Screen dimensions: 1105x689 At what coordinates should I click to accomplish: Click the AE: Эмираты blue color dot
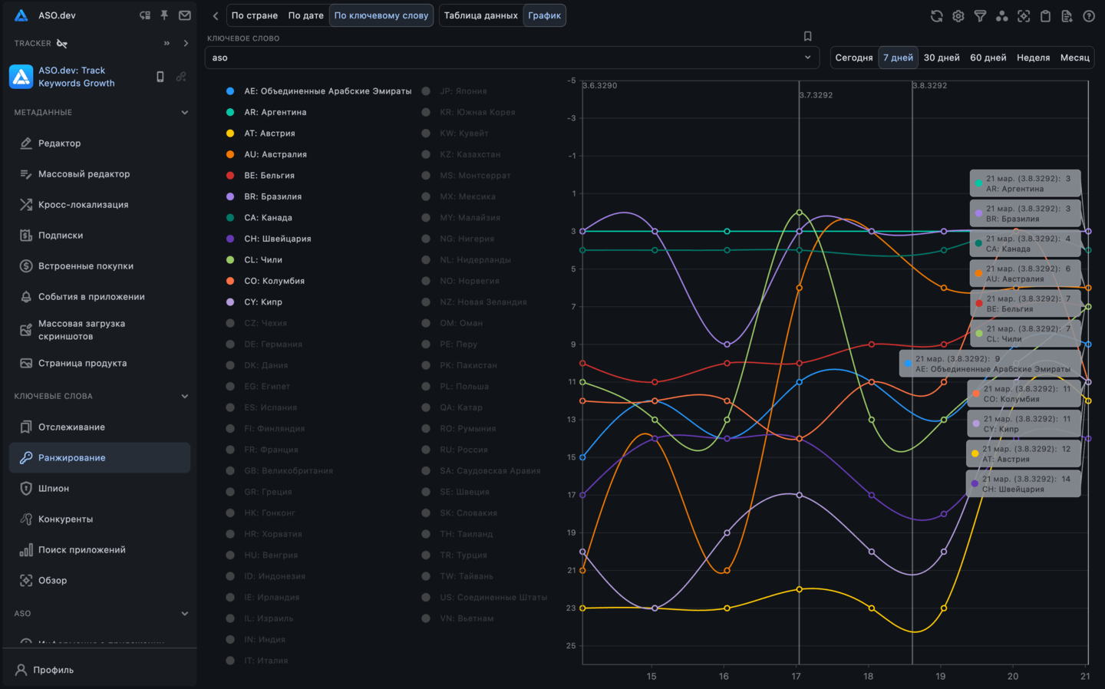pyautogui.click(x=230, y=91)
